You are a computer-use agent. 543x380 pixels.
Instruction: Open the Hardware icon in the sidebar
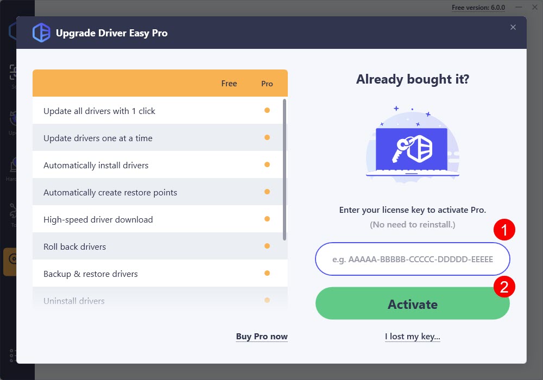tap(13, 166)
